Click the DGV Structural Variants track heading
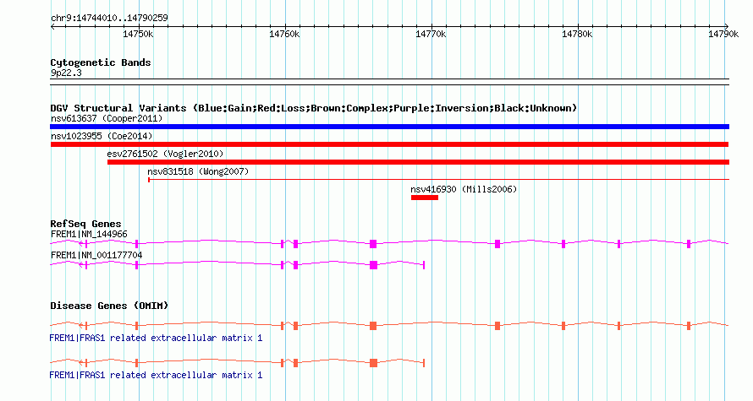753x401 pixels. tap(314, 108)
